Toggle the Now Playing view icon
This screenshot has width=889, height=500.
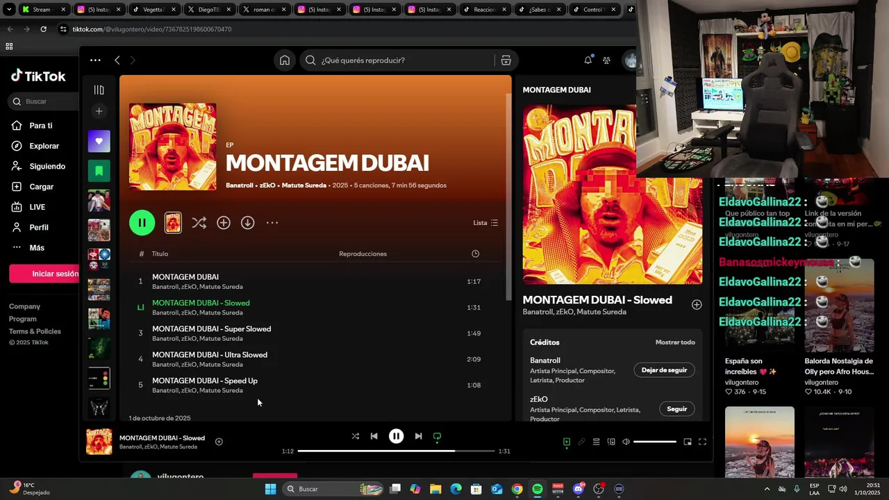[x=567, y=442]
